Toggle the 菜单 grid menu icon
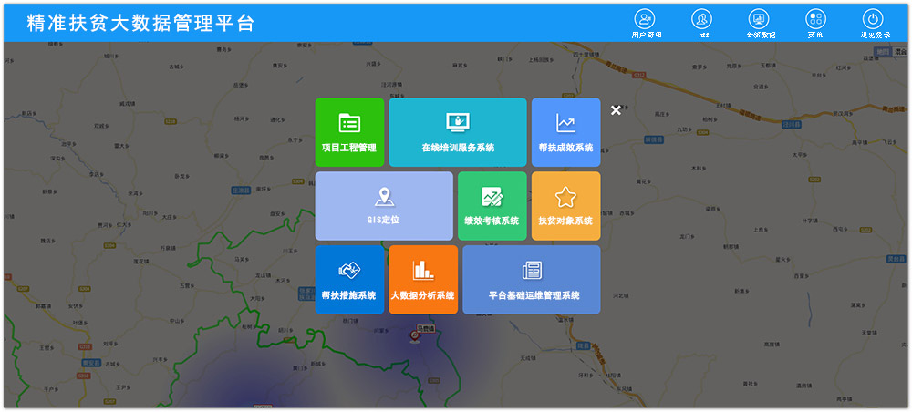 (815, 21)
